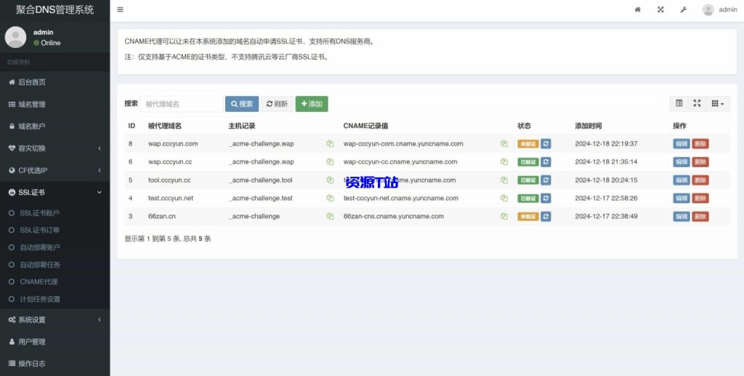Viewport: 744px width, 376px height.
Task: Click the 添加时间 column header
Action: (589, 126)
